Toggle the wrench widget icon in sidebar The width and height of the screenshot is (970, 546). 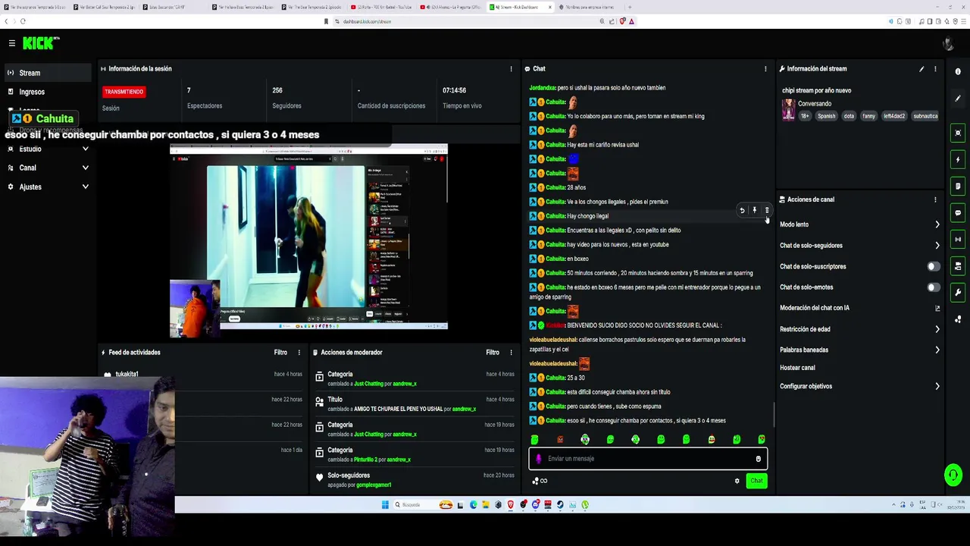[x=958, y=293]
